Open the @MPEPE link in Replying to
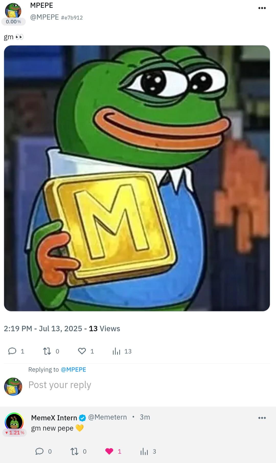 tap(74, 370)
